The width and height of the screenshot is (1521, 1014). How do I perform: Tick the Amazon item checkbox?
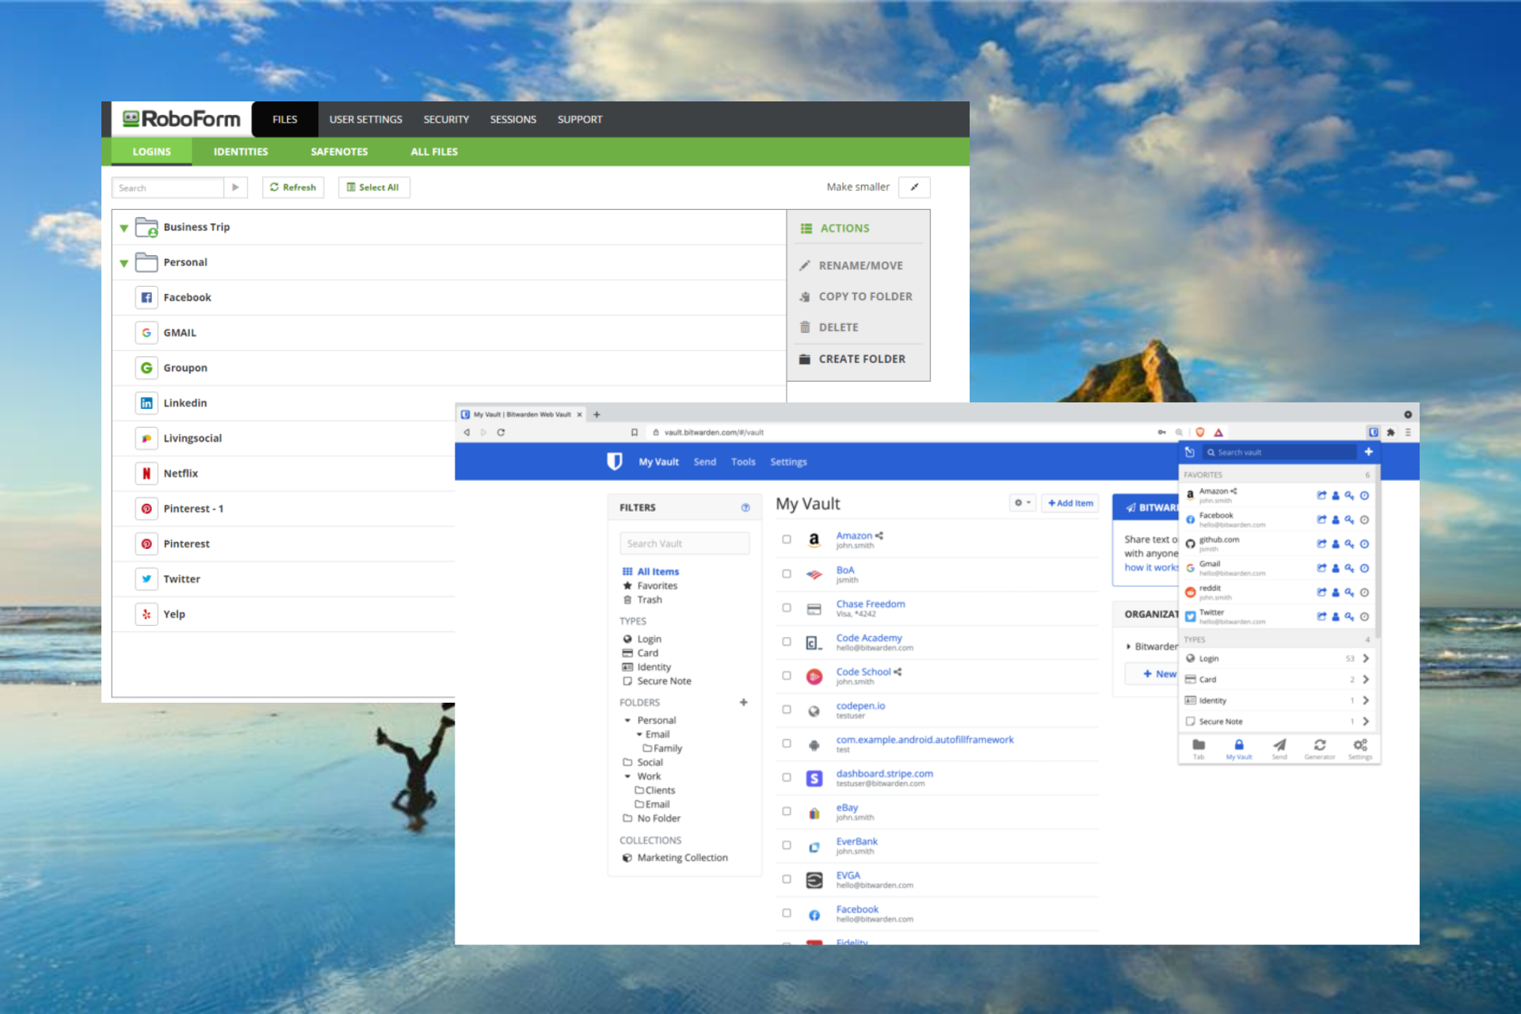click(787, 539)
